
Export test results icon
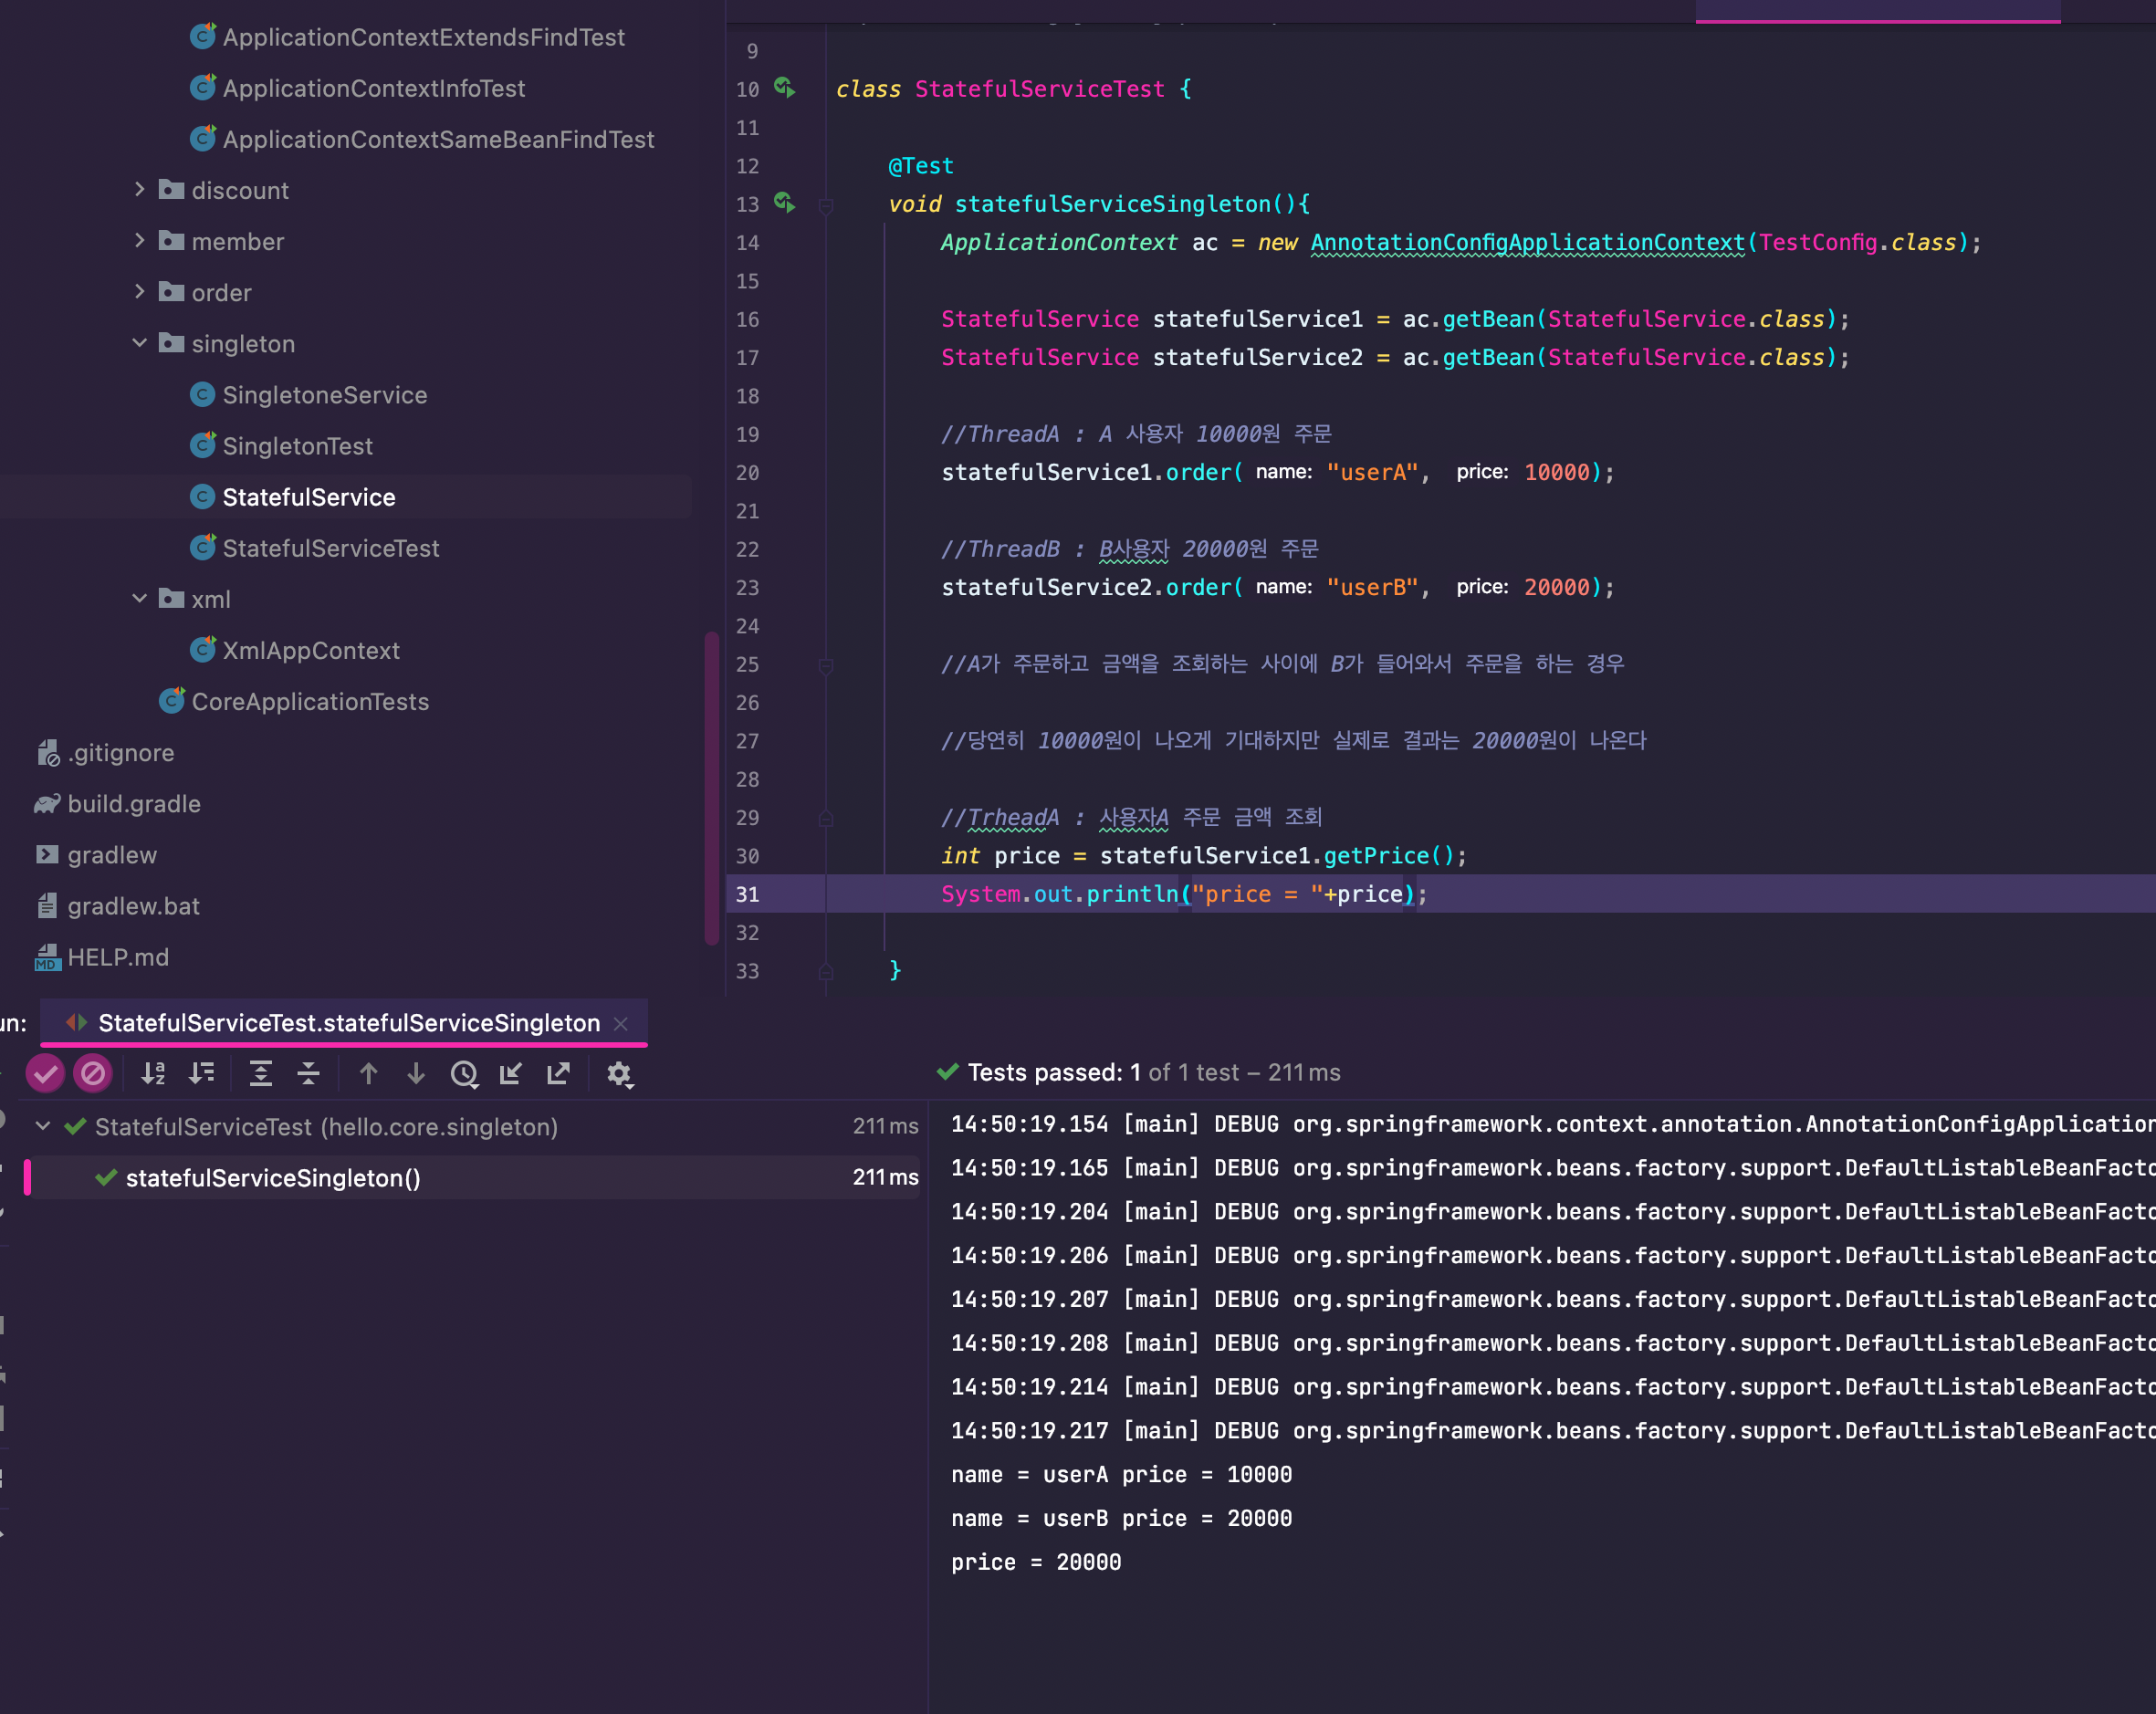559,1073
